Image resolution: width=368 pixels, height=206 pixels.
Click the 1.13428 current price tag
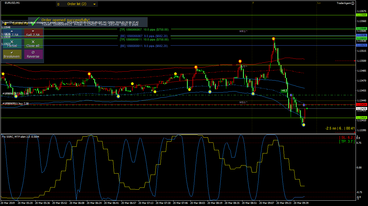pyautogui.click(x=362, y=108)
